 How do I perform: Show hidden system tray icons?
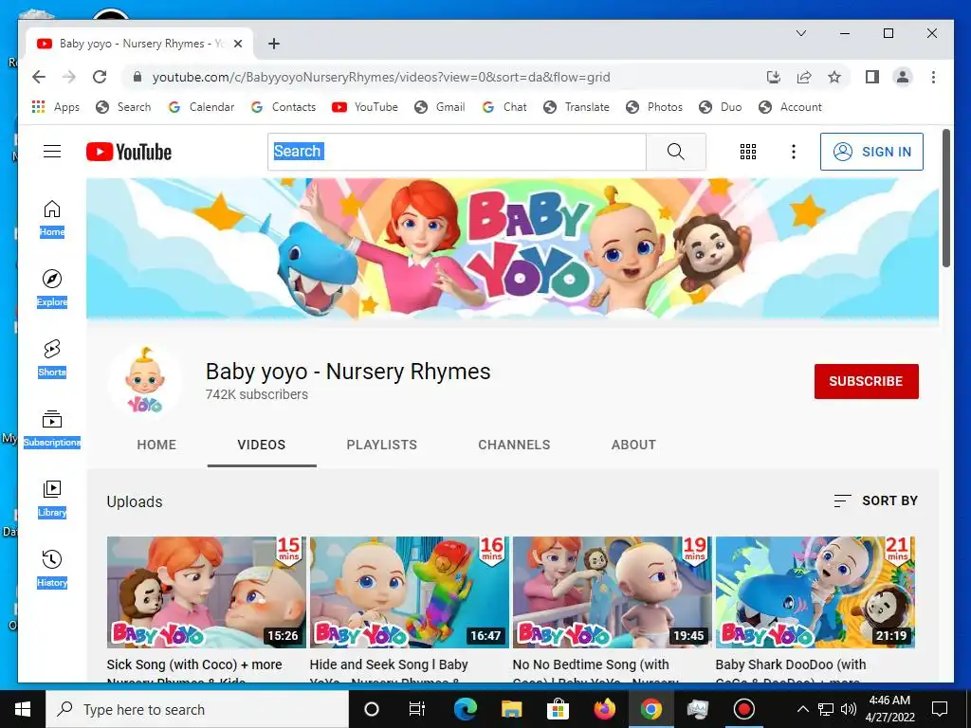[802, 709]
